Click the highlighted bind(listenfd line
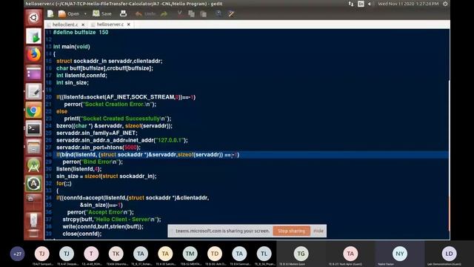The height and width of the screenshot is (267, 474). click(147, 155)
